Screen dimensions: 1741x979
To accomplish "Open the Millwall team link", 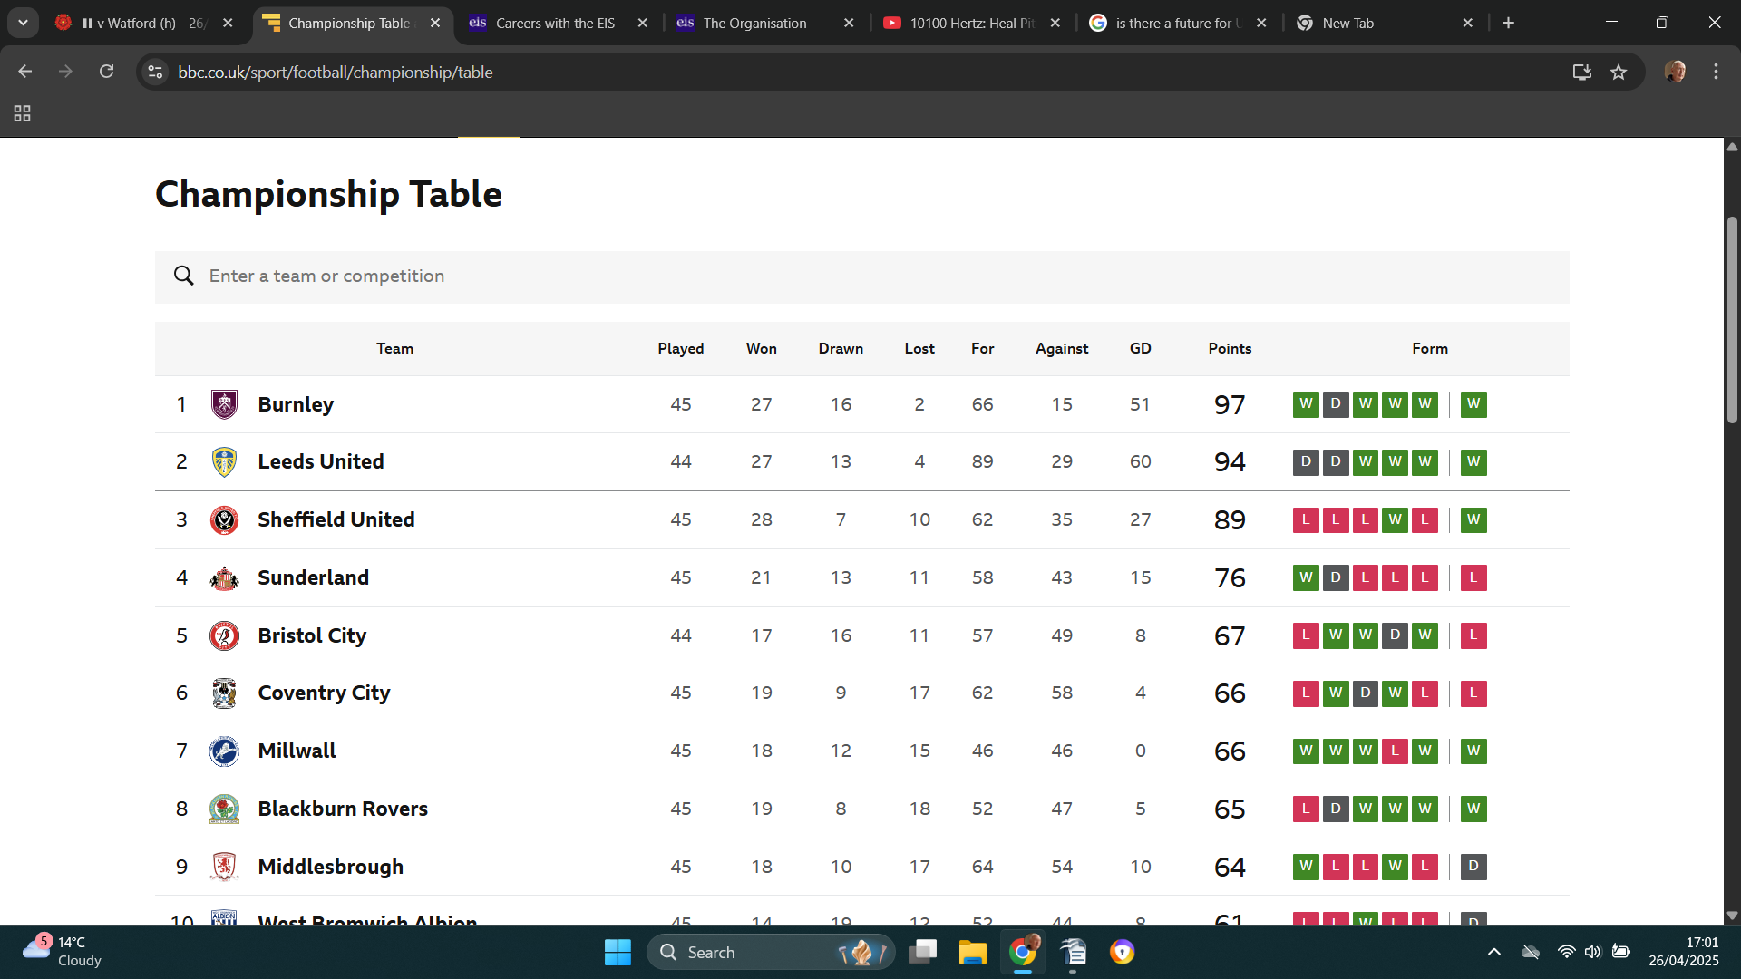I will tap(297, 751).
